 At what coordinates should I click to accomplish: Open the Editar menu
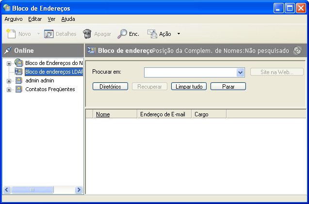point(35,19)
